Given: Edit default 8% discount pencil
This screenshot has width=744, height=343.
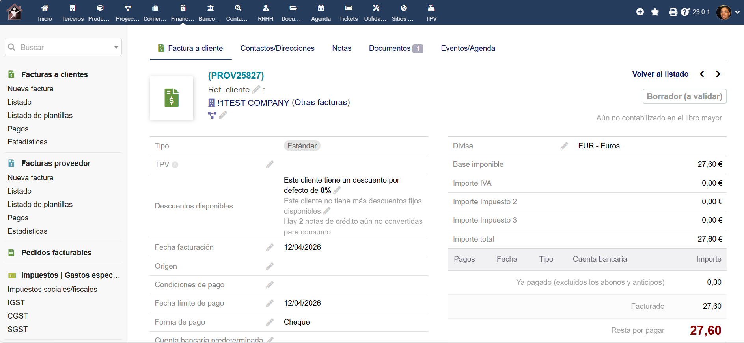Looking at the screenshot, I should (x=337, y=190).
